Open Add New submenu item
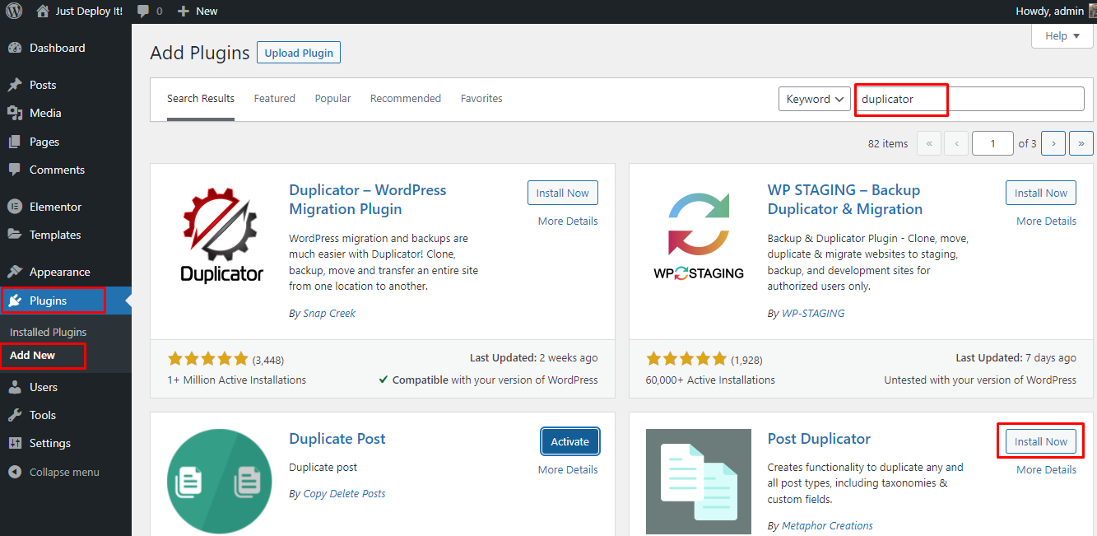 33,355
